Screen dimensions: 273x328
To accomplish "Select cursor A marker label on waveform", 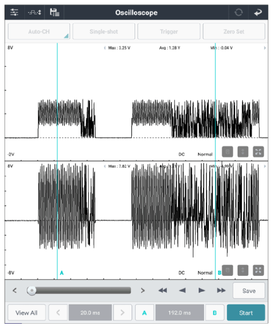I will click(62, 273).
